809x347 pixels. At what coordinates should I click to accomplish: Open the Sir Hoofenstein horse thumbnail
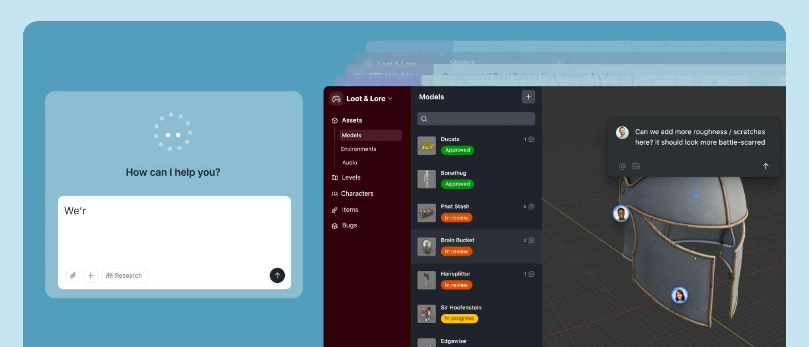[426, 314]
